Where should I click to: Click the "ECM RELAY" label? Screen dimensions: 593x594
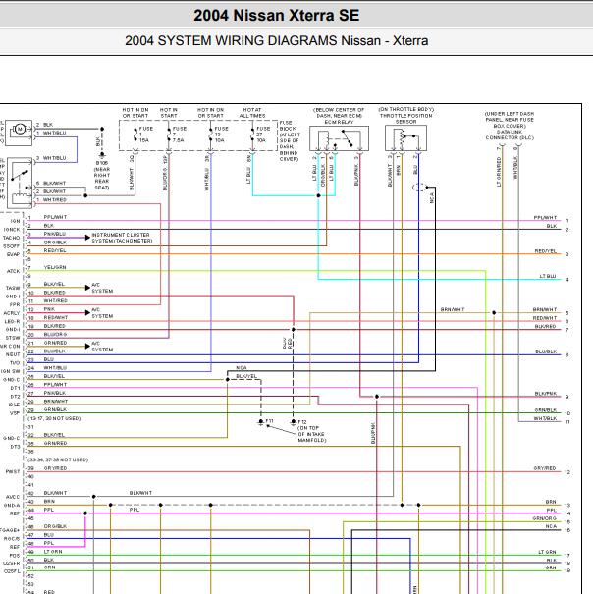tap(339, 122)
